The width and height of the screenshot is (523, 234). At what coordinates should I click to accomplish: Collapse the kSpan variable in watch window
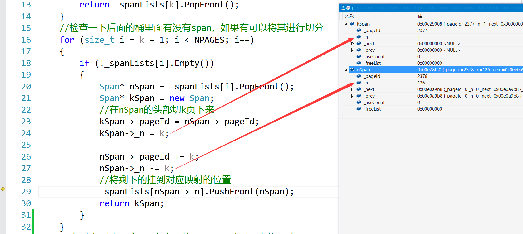(346, 24)
